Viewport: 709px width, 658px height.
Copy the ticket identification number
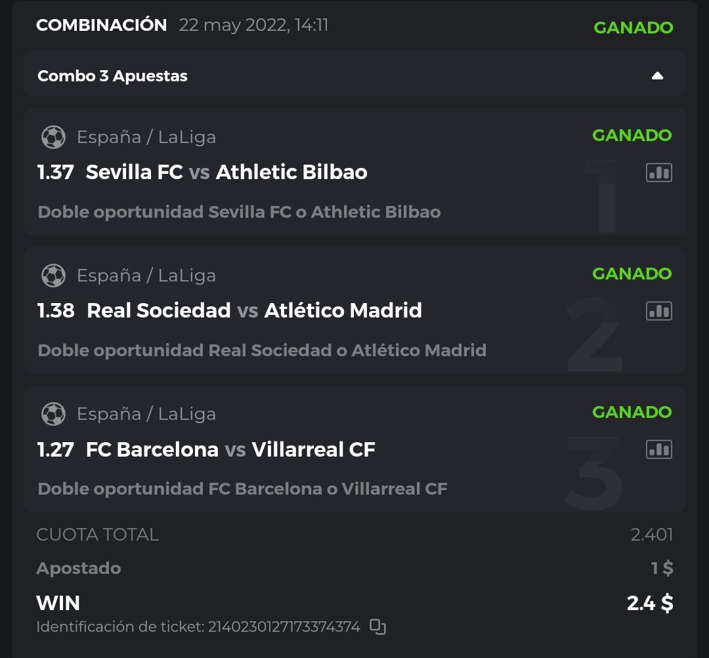[377, 627]
